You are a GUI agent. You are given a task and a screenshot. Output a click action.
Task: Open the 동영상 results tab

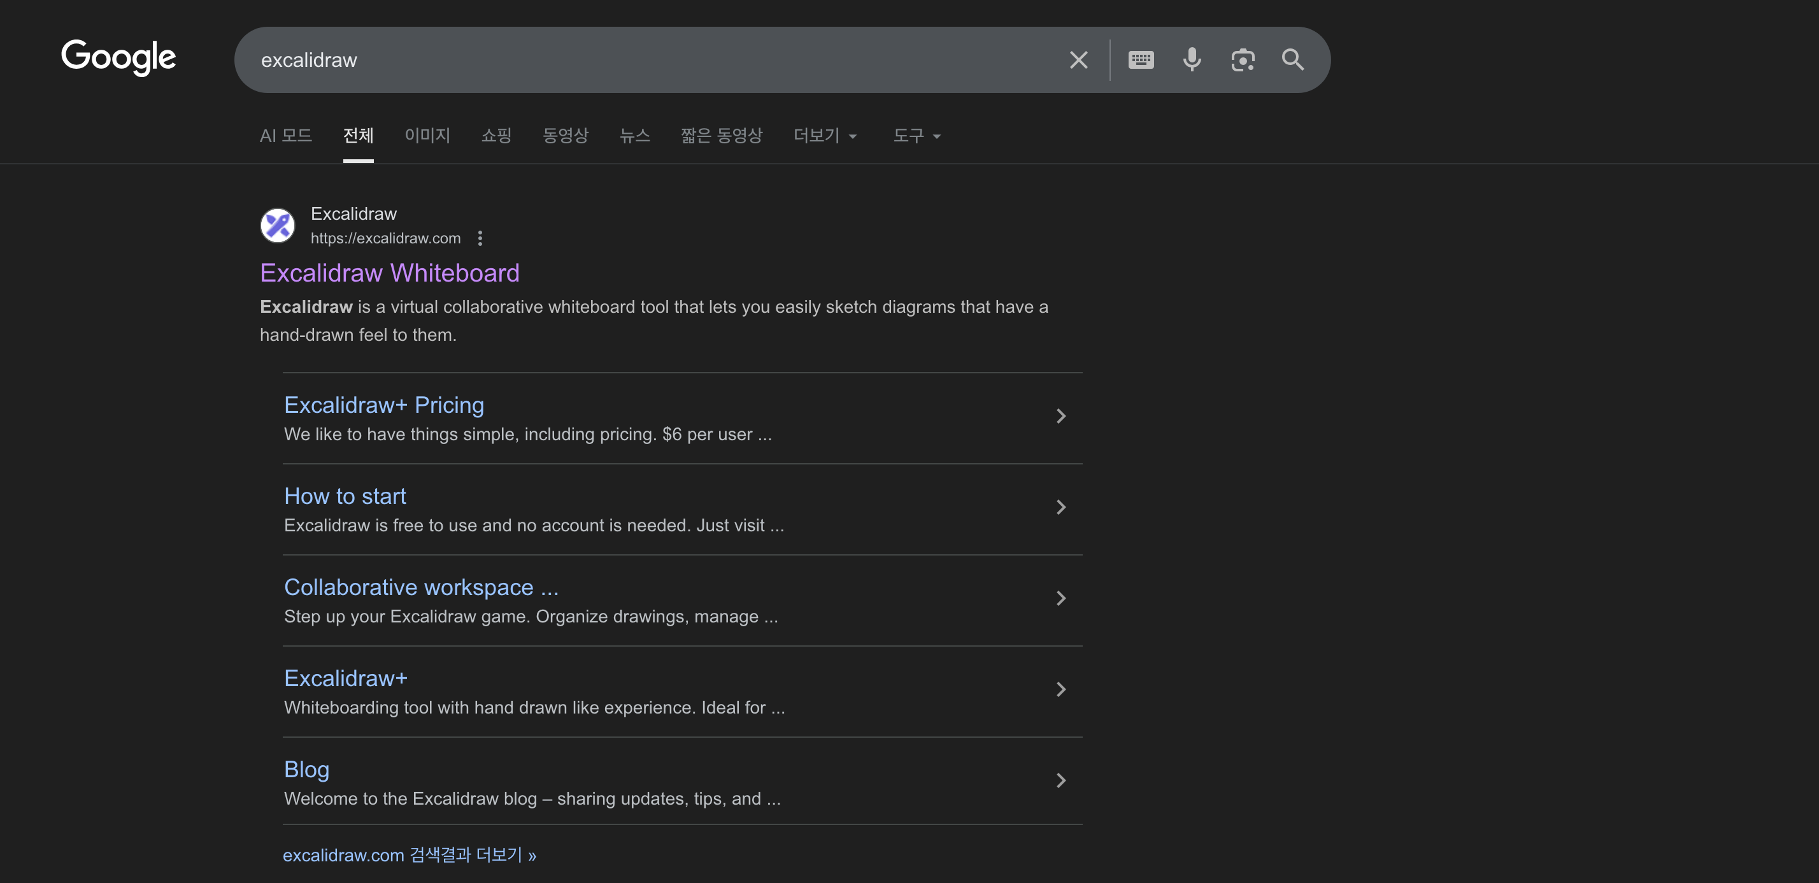click(x=565, y=136)
